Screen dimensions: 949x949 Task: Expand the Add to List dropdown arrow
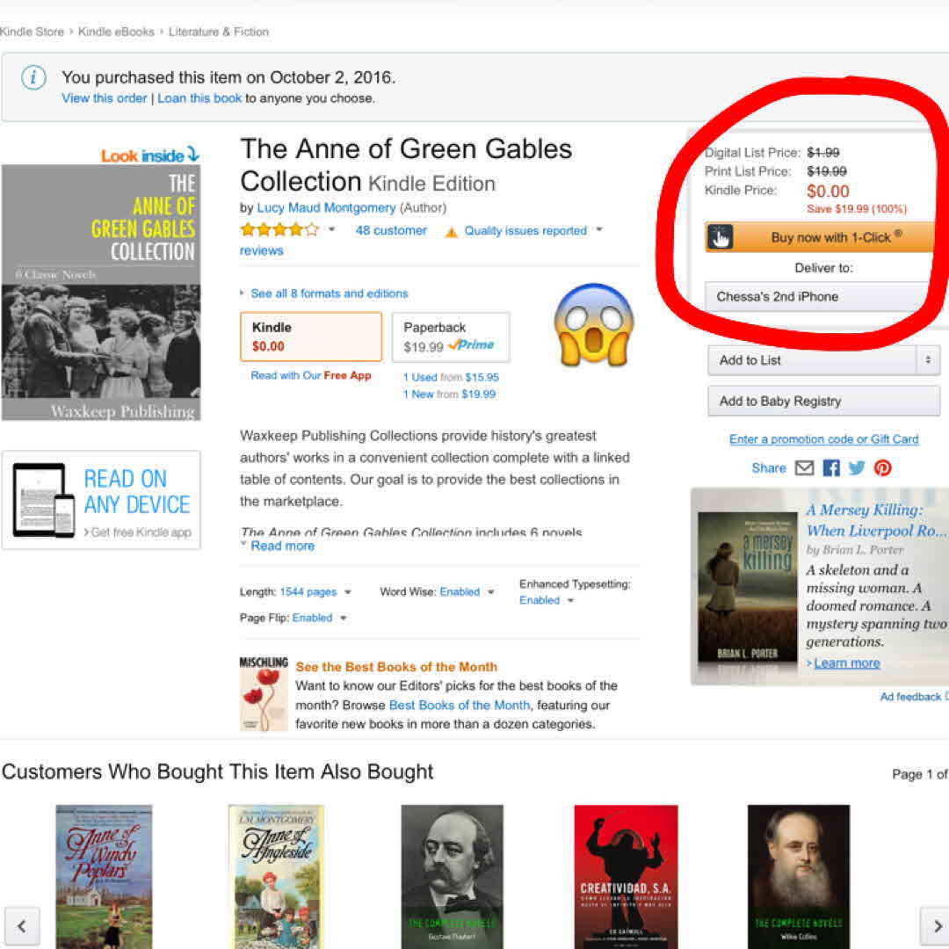pos(927,360)
